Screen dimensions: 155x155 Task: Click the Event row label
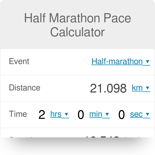19,61
